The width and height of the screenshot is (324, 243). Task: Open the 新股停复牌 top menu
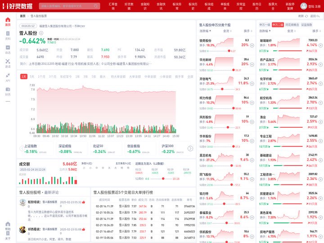(x=290, y=6)
